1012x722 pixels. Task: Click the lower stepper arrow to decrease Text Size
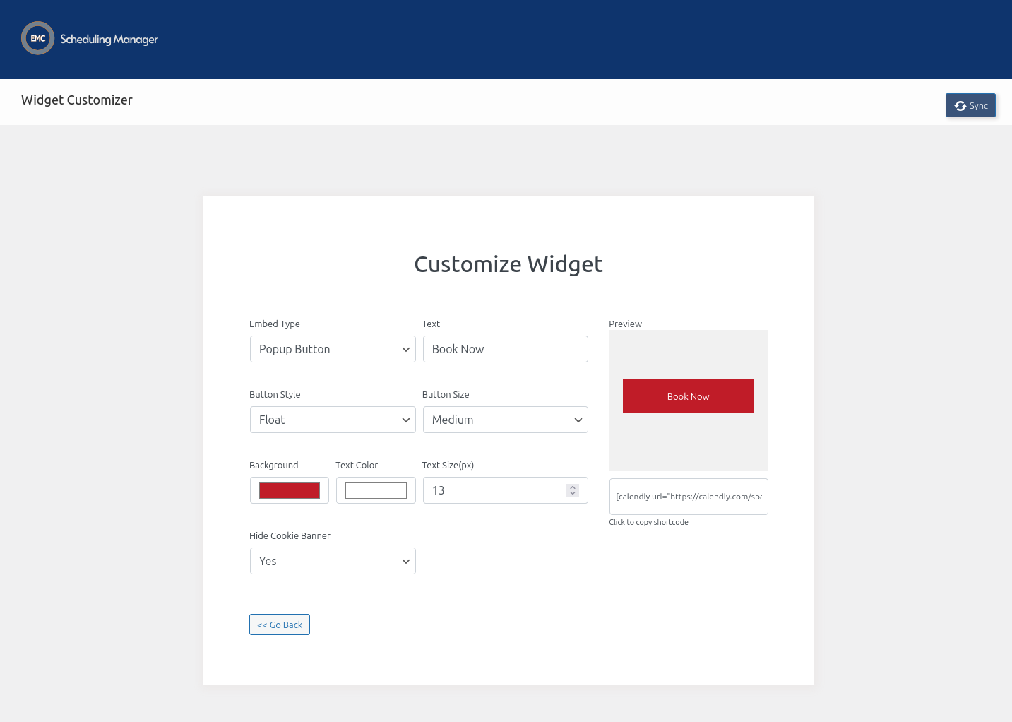[572, 493]
